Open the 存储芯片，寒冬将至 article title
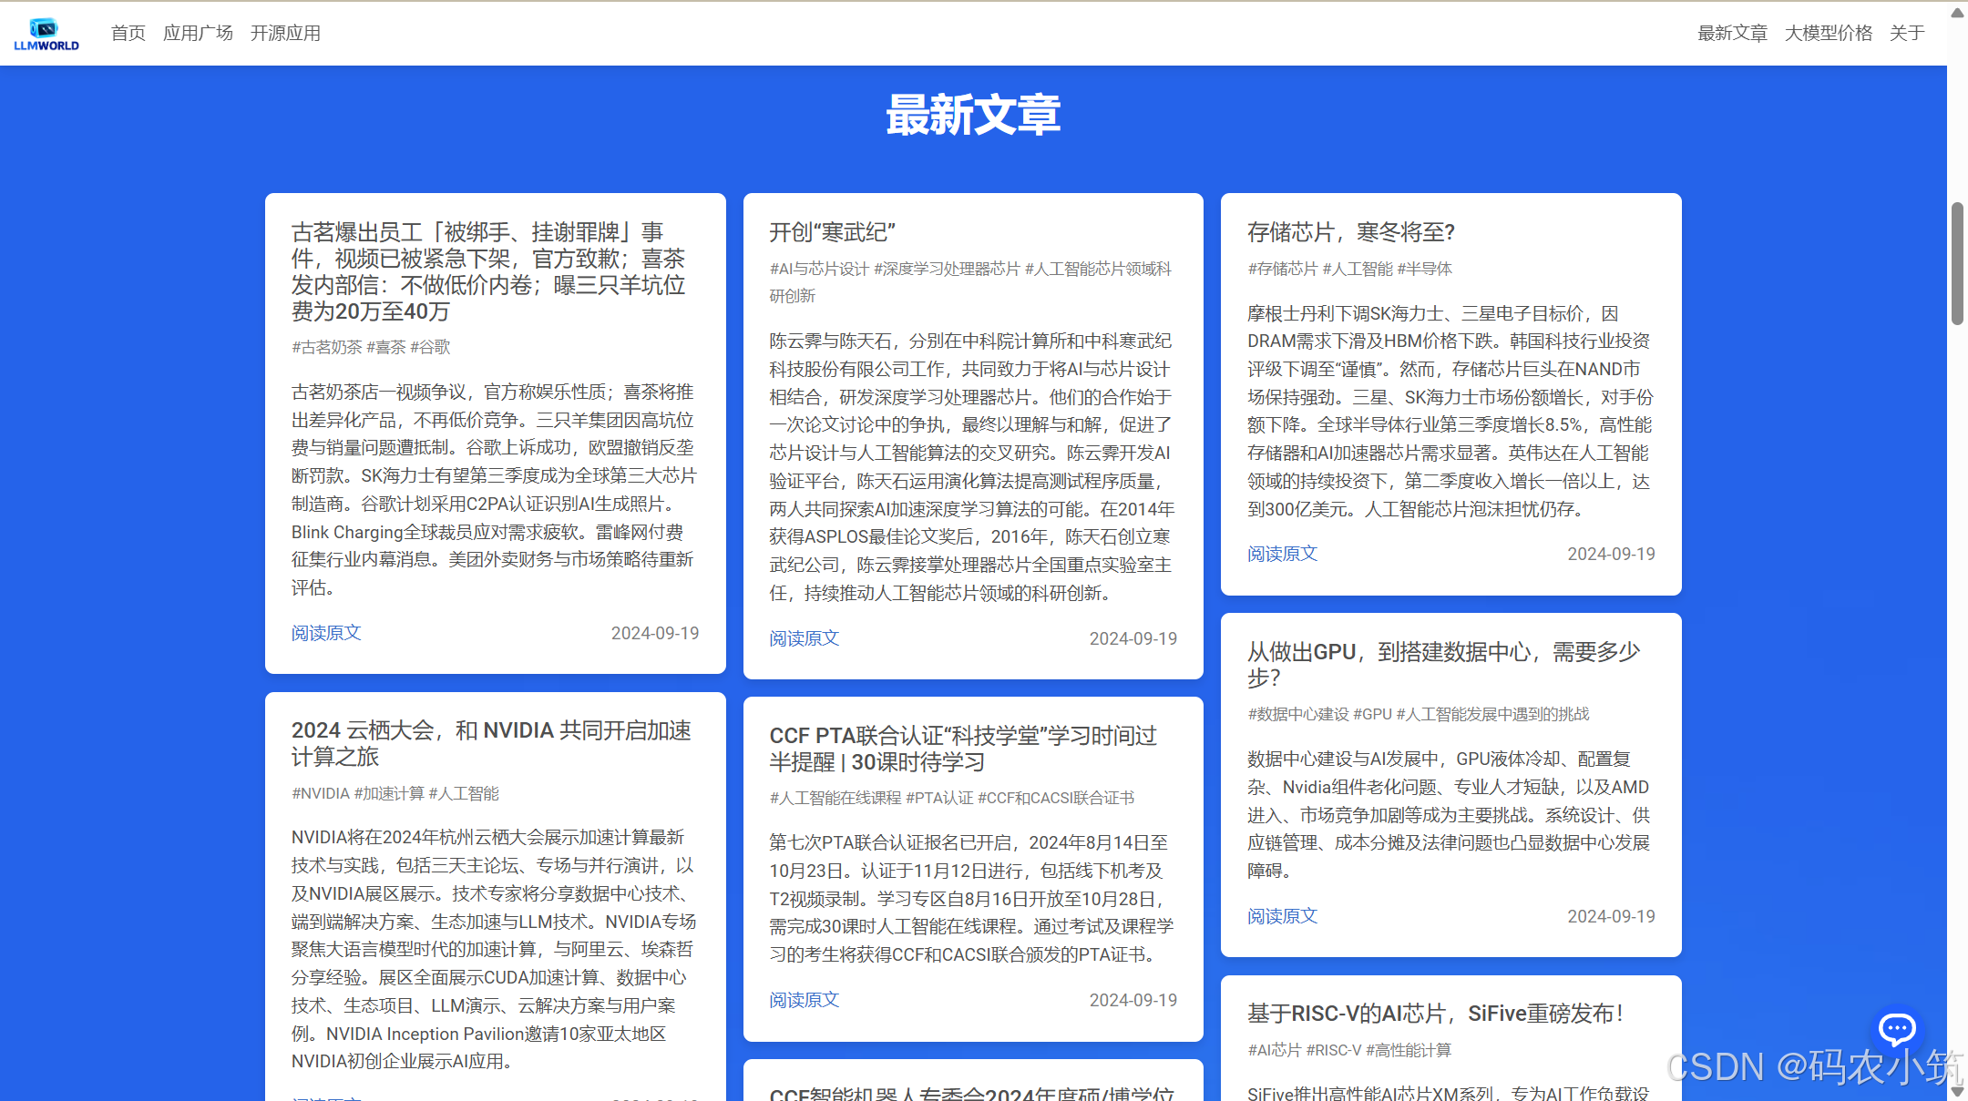This screenshot has width=1968, height=1101. click(1350, 232)
